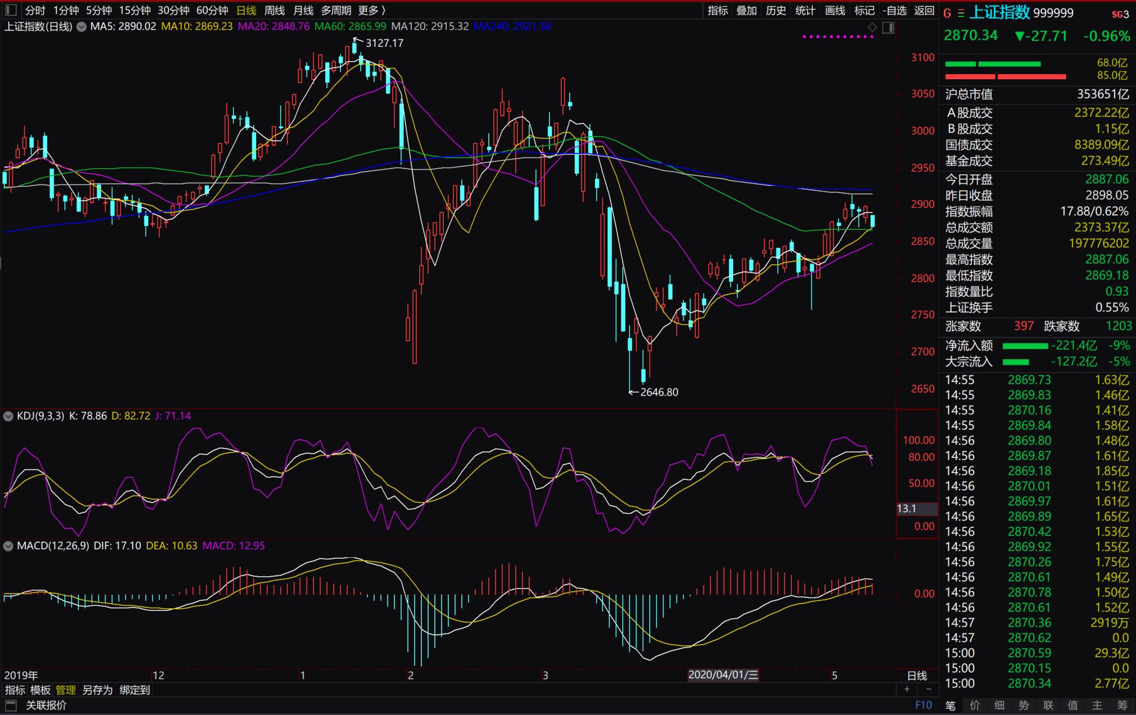Toggle the left sidebar panel icon

tap(11, 10)
